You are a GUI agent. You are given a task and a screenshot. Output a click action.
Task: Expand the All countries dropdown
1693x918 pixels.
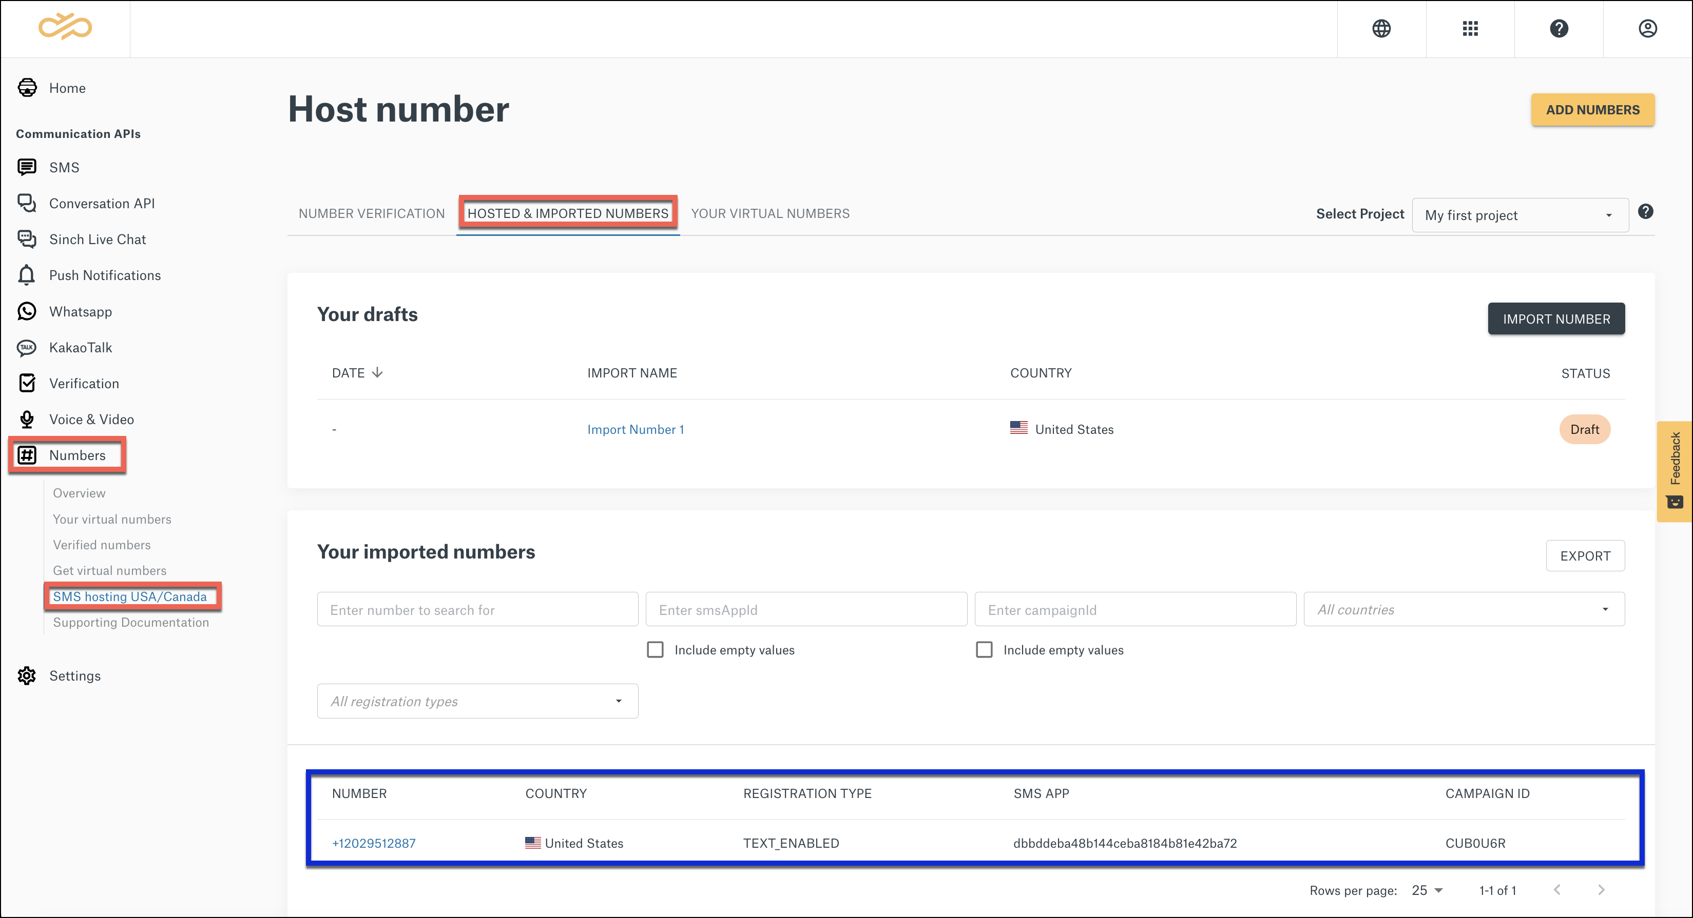tap(1464, 609)
